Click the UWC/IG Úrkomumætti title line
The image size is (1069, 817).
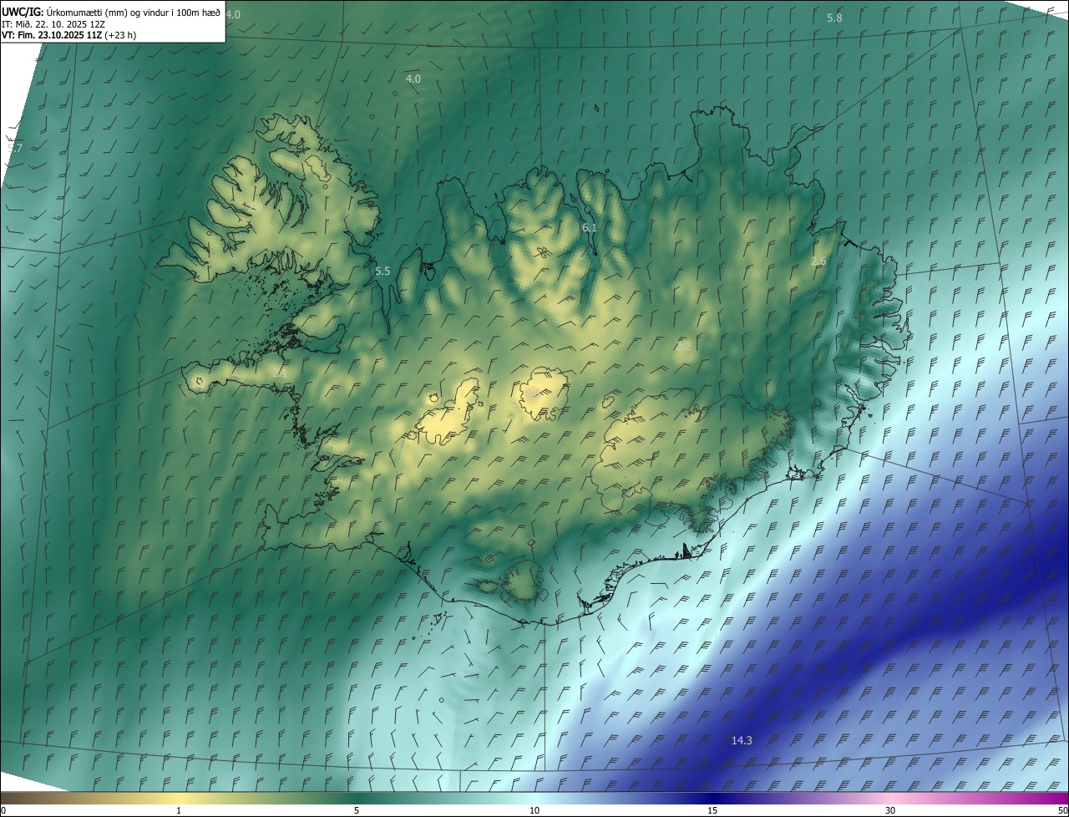(111, 12)
